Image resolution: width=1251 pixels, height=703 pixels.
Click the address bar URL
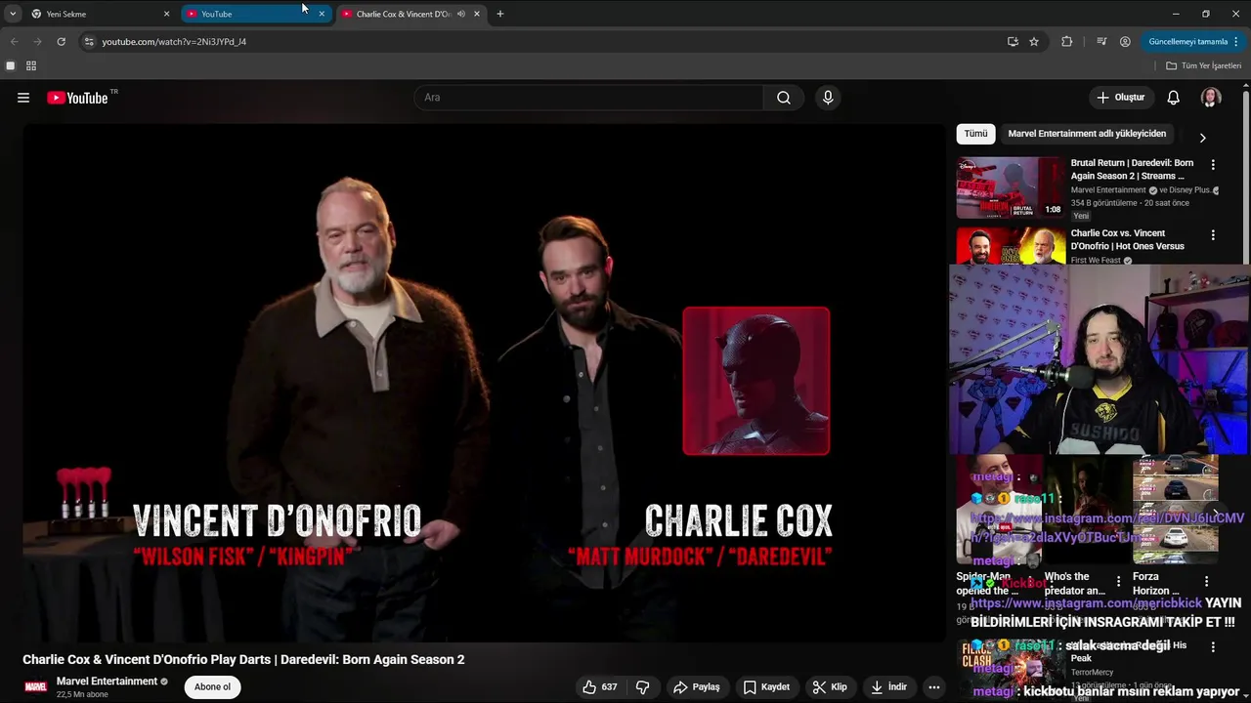(x=174, y=42)
